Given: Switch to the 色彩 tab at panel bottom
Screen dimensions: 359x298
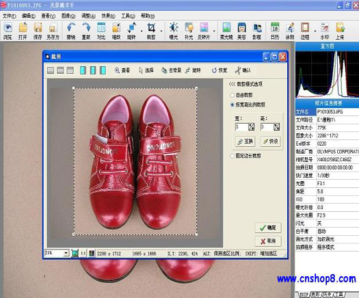Looking at the screenshot, I should [316, 295].
